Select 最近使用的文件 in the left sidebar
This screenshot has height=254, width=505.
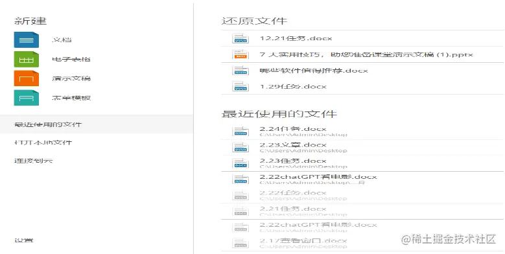(x=97, y=124)
